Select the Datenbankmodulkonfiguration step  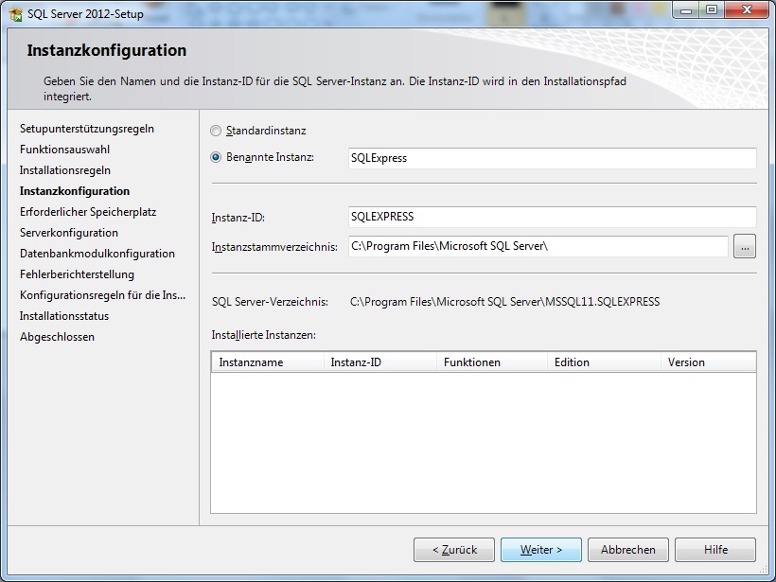[x=97, y=254]
